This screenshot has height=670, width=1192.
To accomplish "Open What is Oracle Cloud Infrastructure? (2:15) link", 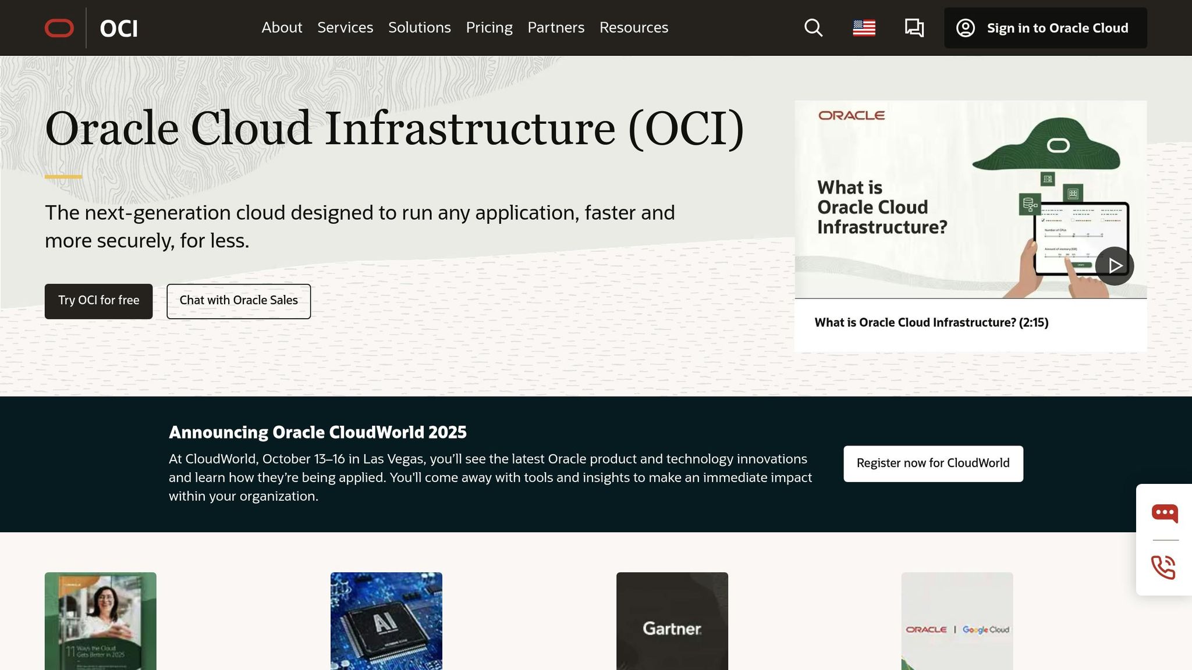I will 931,323.
